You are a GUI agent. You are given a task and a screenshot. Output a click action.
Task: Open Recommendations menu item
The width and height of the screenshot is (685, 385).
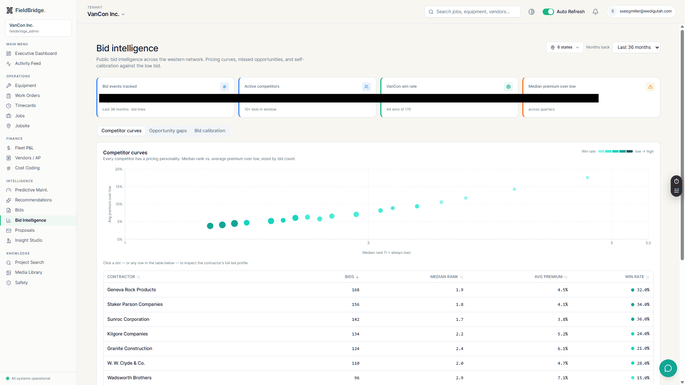coord(38,200)
